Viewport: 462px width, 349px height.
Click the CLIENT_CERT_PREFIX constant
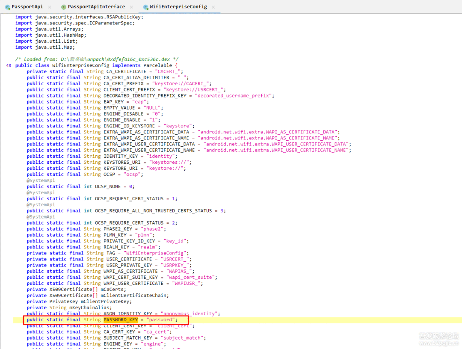[129, 89]
